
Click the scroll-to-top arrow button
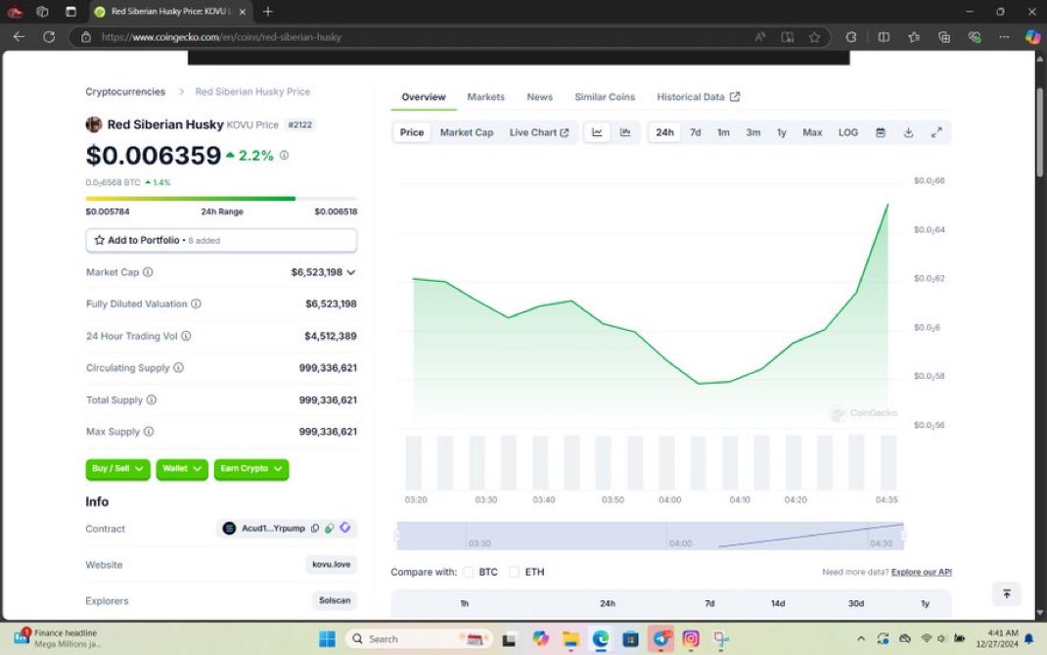point(1006,593)
